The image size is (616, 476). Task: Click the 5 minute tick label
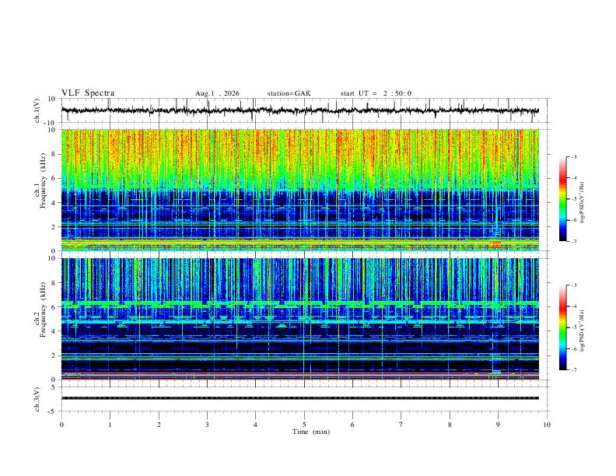(x=304, y=425)
